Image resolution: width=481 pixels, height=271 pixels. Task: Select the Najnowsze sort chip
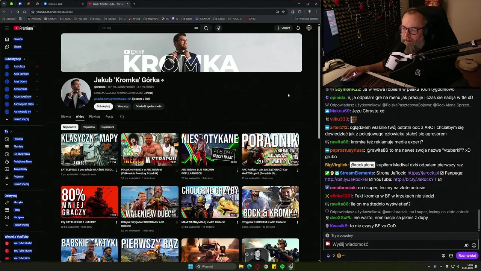coord(70,127)
